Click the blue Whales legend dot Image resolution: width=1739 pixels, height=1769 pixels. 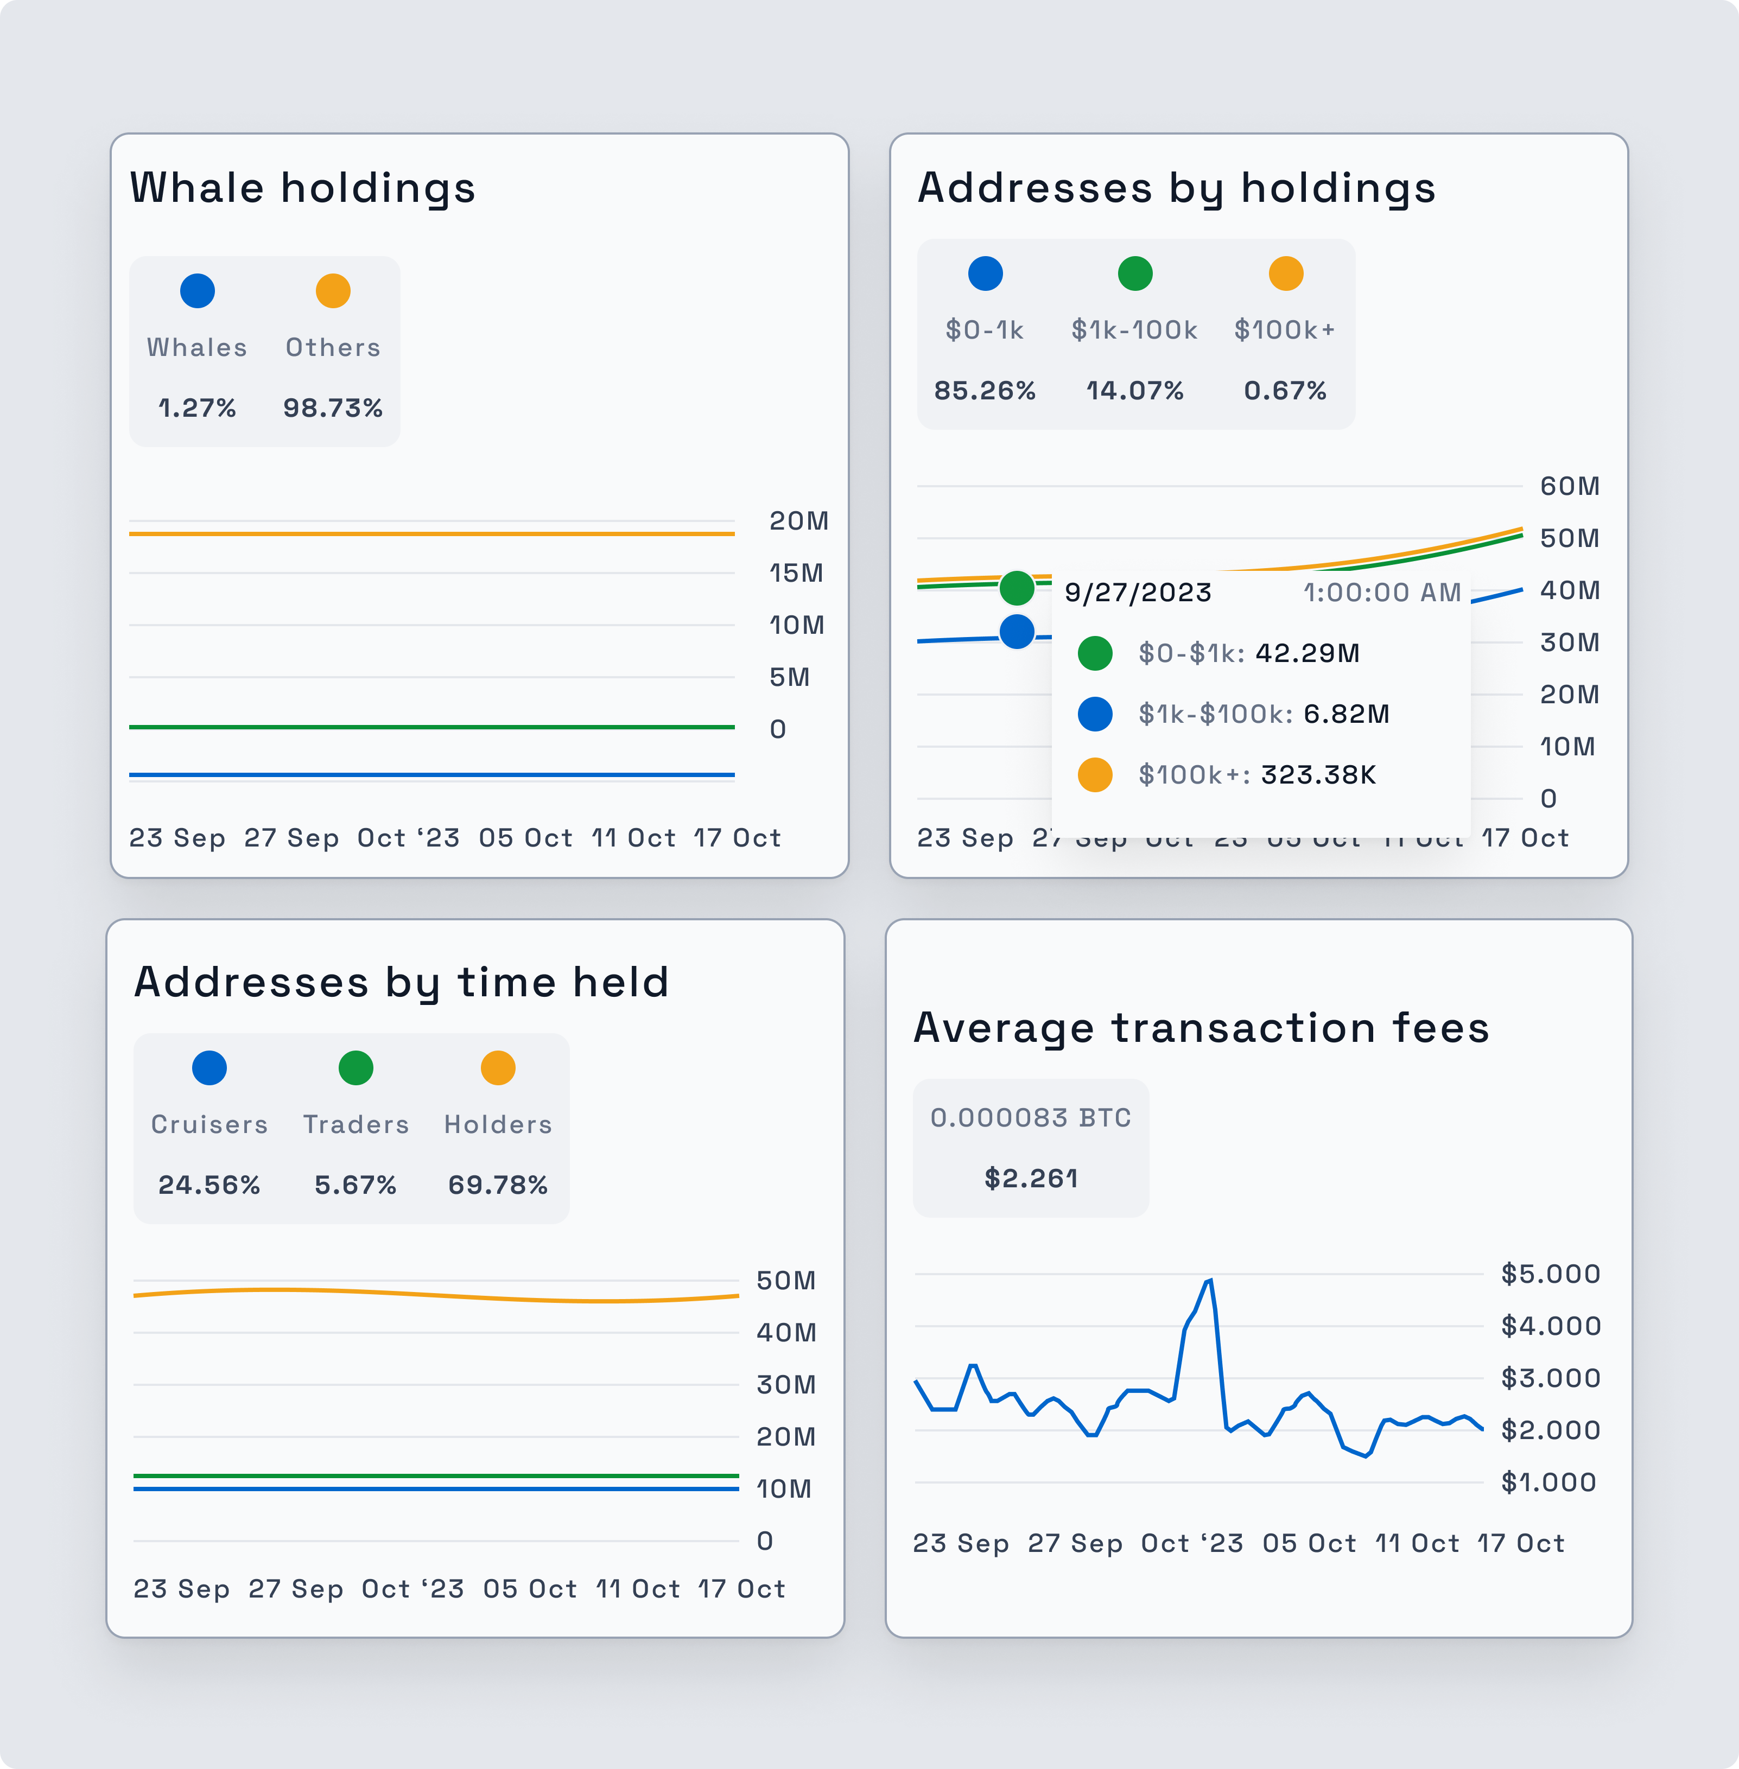[x=197, y=290]
